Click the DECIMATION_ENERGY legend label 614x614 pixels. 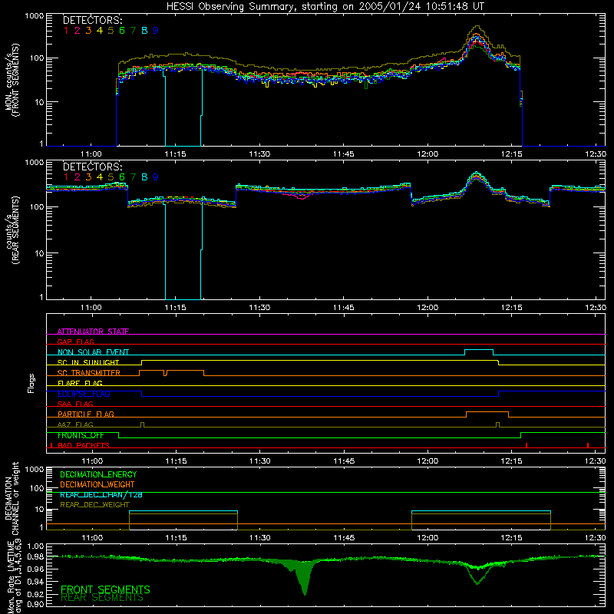[98, 474]
